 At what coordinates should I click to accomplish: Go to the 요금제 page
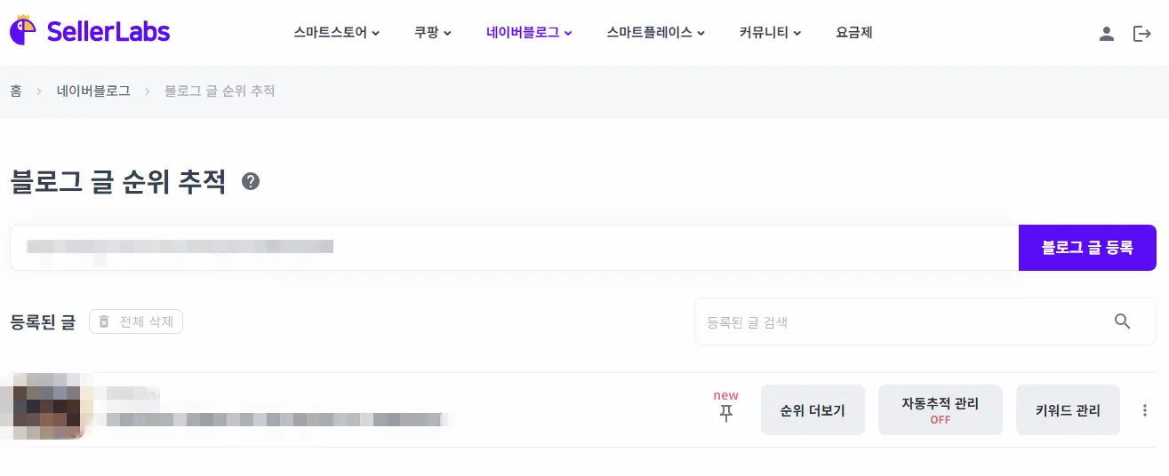click(x=854, y=33)
